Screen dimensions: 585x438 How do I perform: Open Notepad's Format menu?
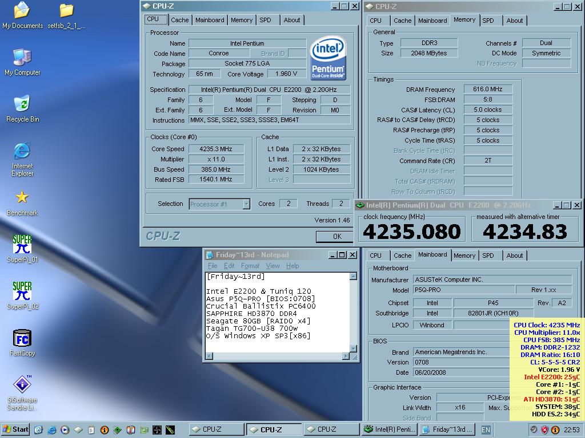(x=250, y=266)
